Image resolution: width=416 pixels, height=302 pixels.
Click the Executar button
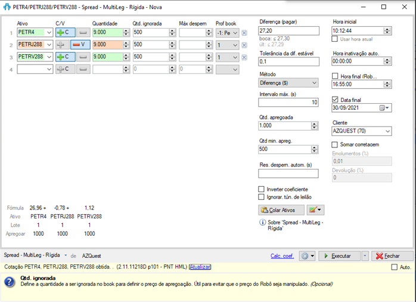[338, 255]
